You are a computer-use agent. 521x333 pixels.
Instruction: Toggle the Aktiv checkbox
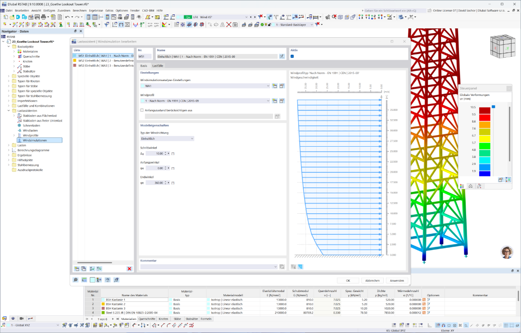point(292,56)
